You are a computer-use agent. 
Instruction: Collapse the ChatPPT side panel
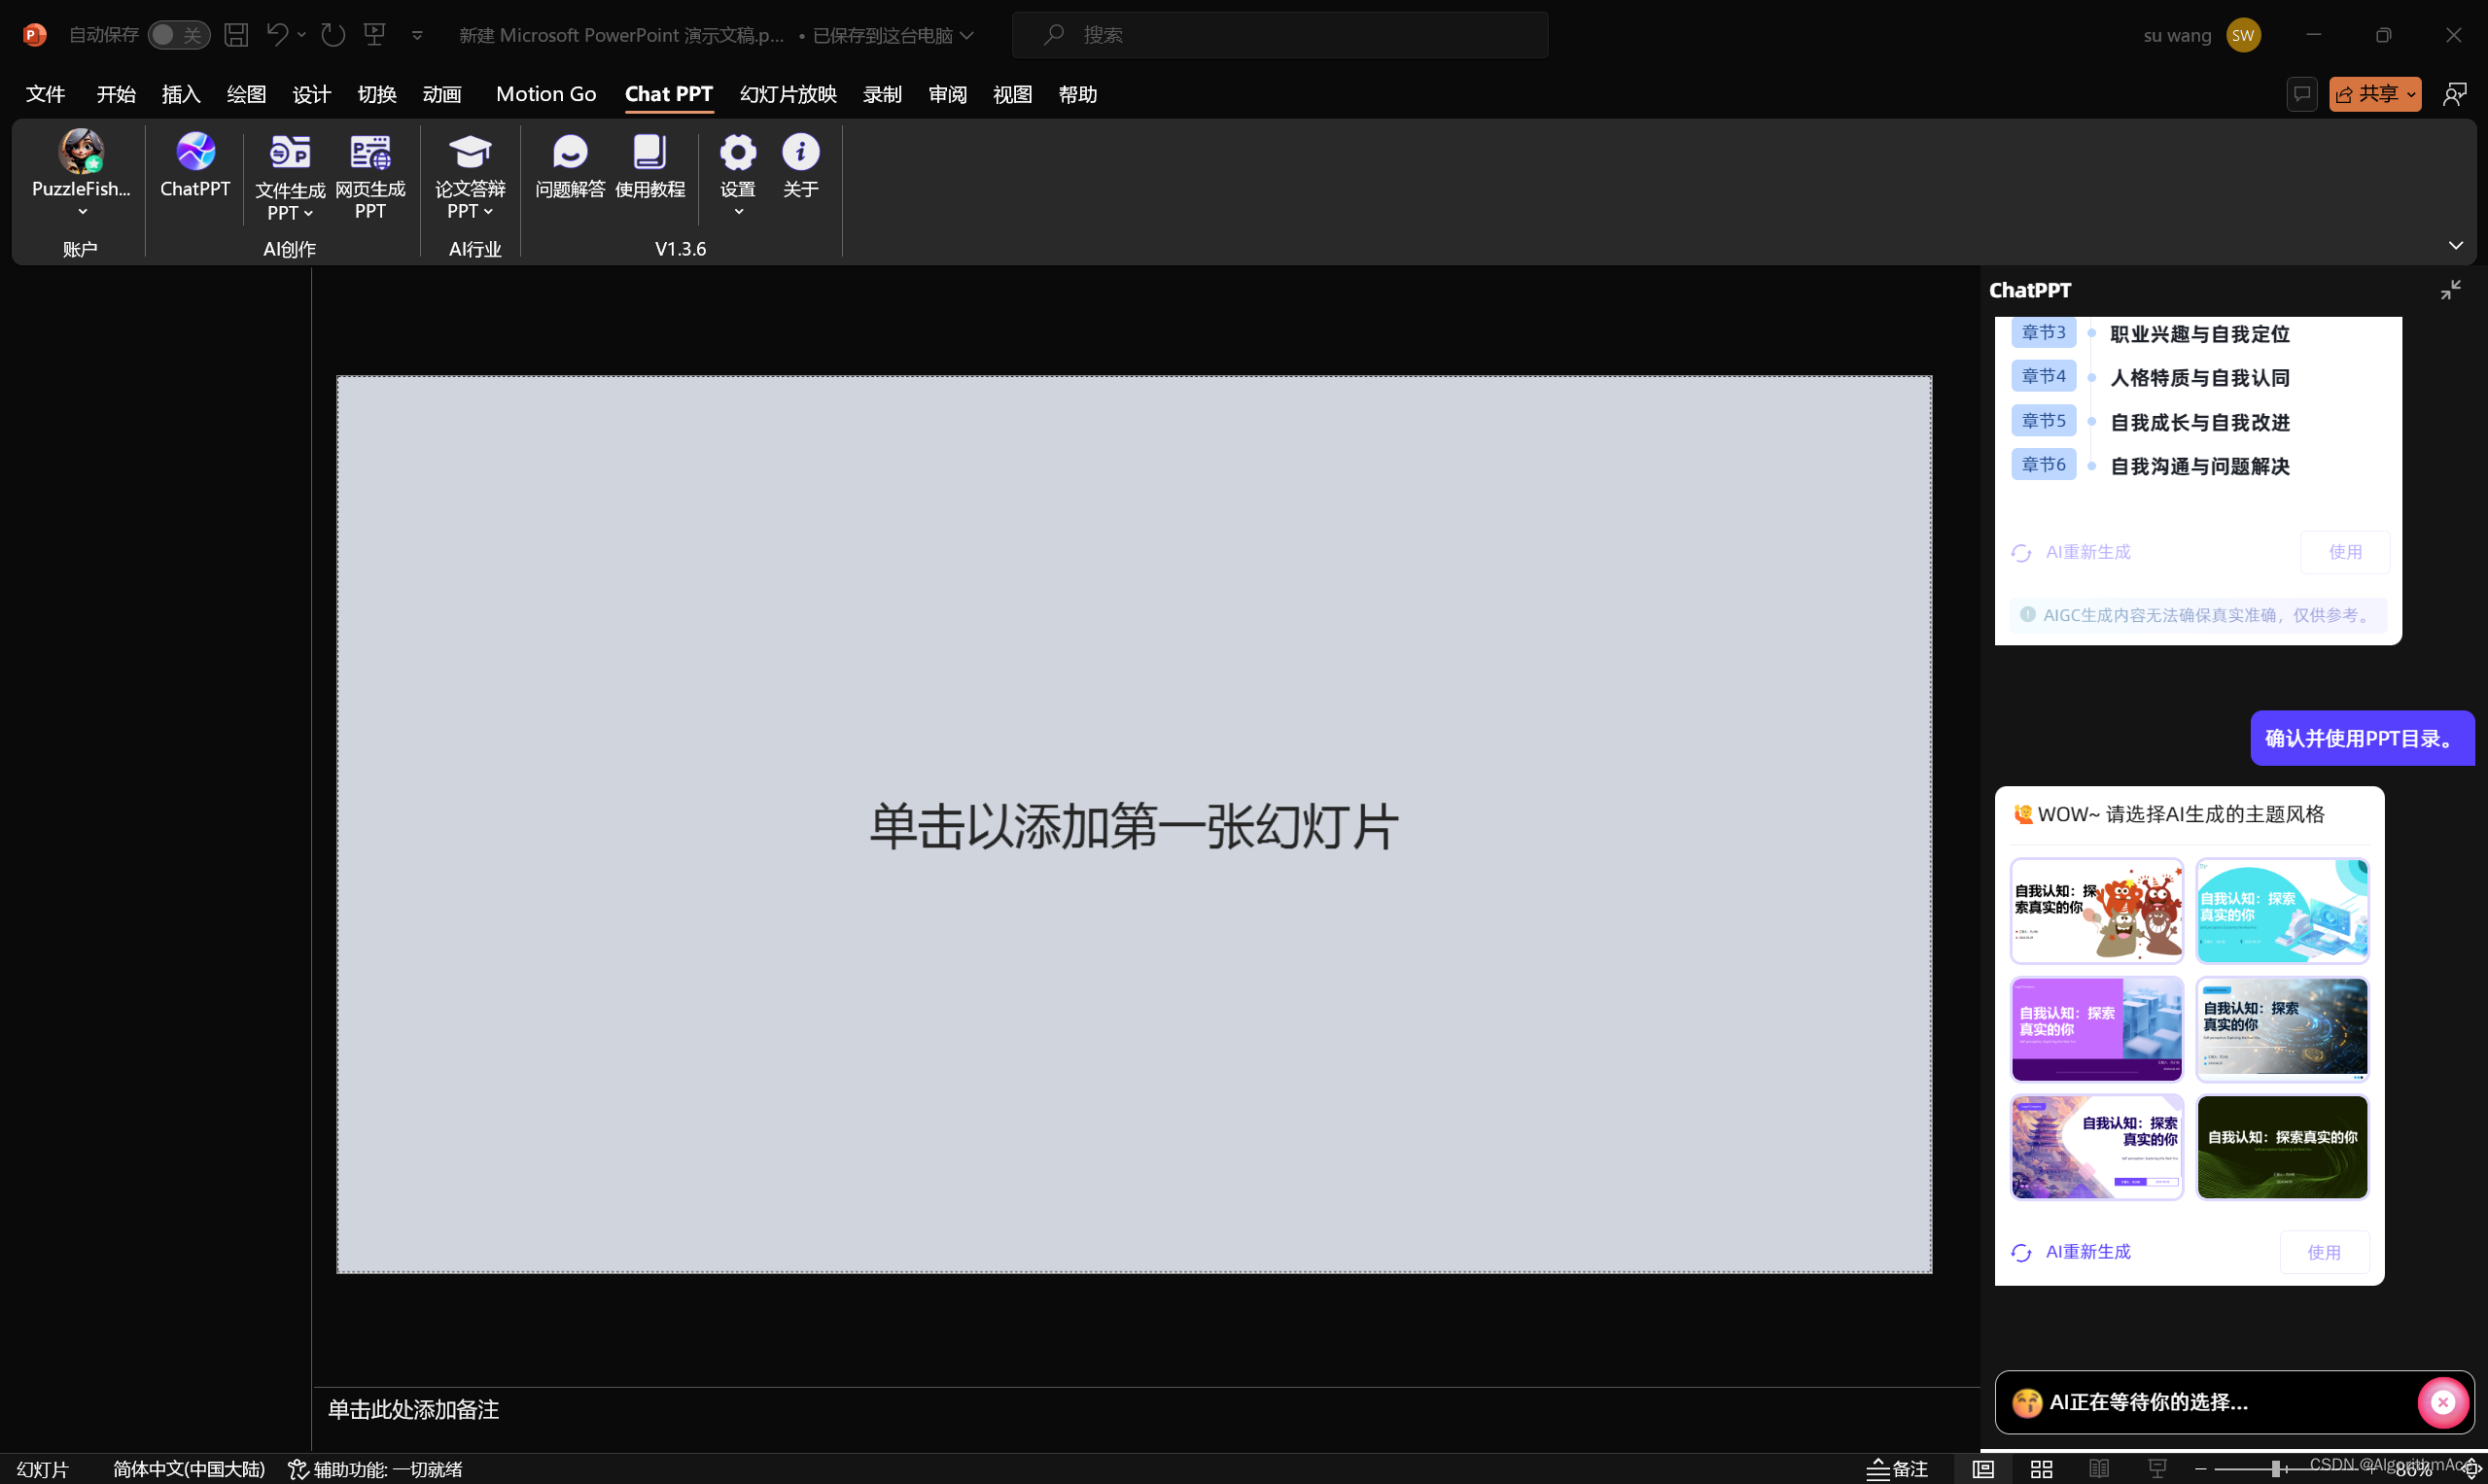click(x=2450, y=290)
